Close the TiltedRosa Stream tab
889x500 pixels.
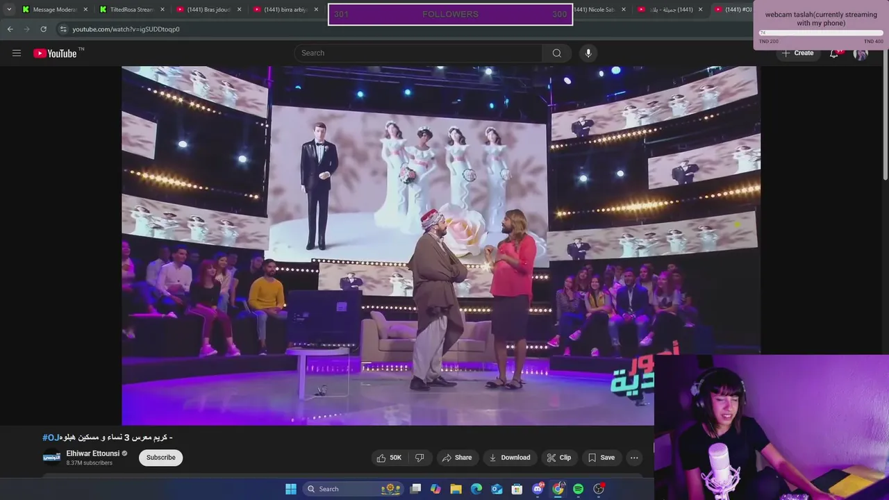163,10
